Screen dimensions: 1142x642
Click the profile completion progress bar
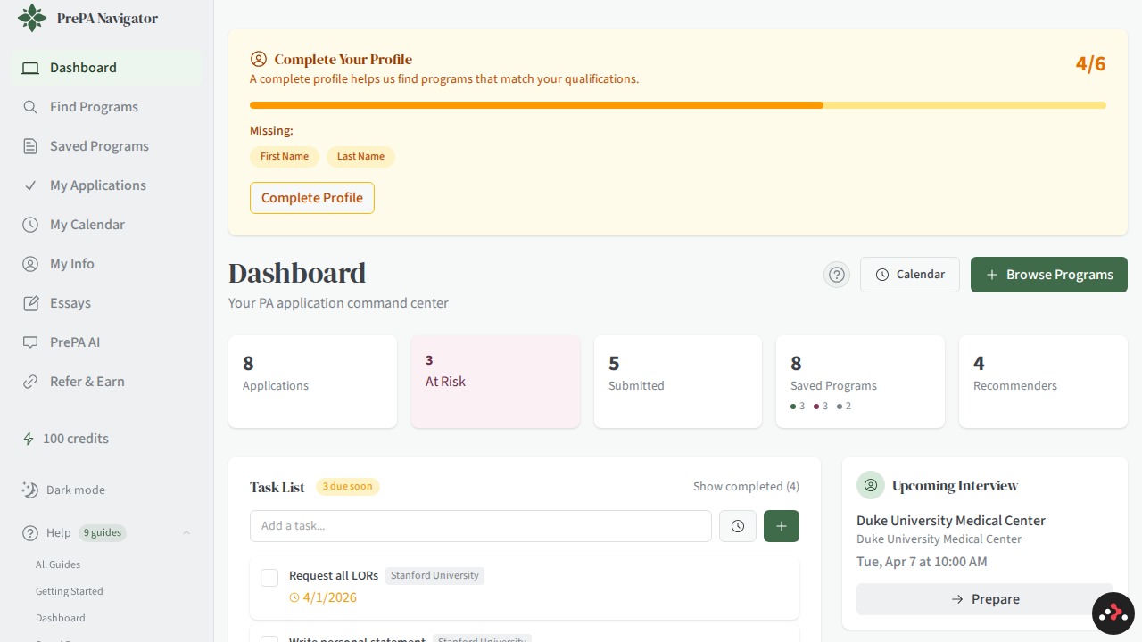pyautogui.click(x=678, y=105)
